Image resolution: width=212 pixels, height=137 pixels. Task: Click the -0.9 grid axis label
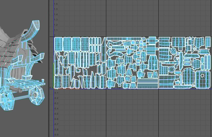click(56, 135)
